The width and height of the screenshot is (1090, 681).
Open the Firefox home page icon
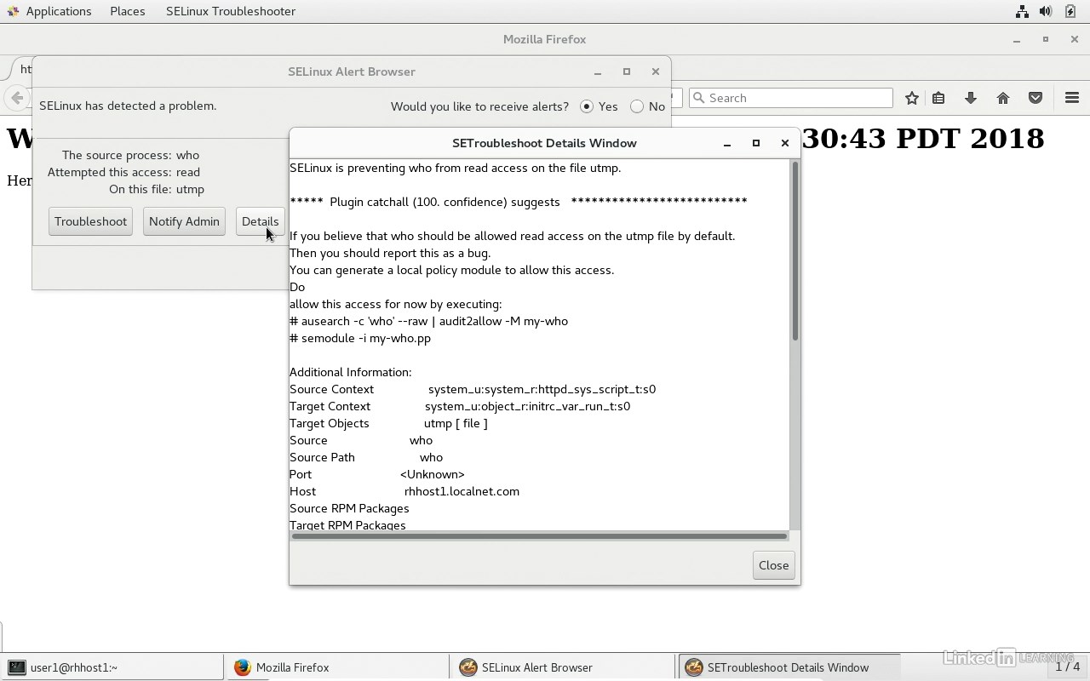[x=1003, y=98]
